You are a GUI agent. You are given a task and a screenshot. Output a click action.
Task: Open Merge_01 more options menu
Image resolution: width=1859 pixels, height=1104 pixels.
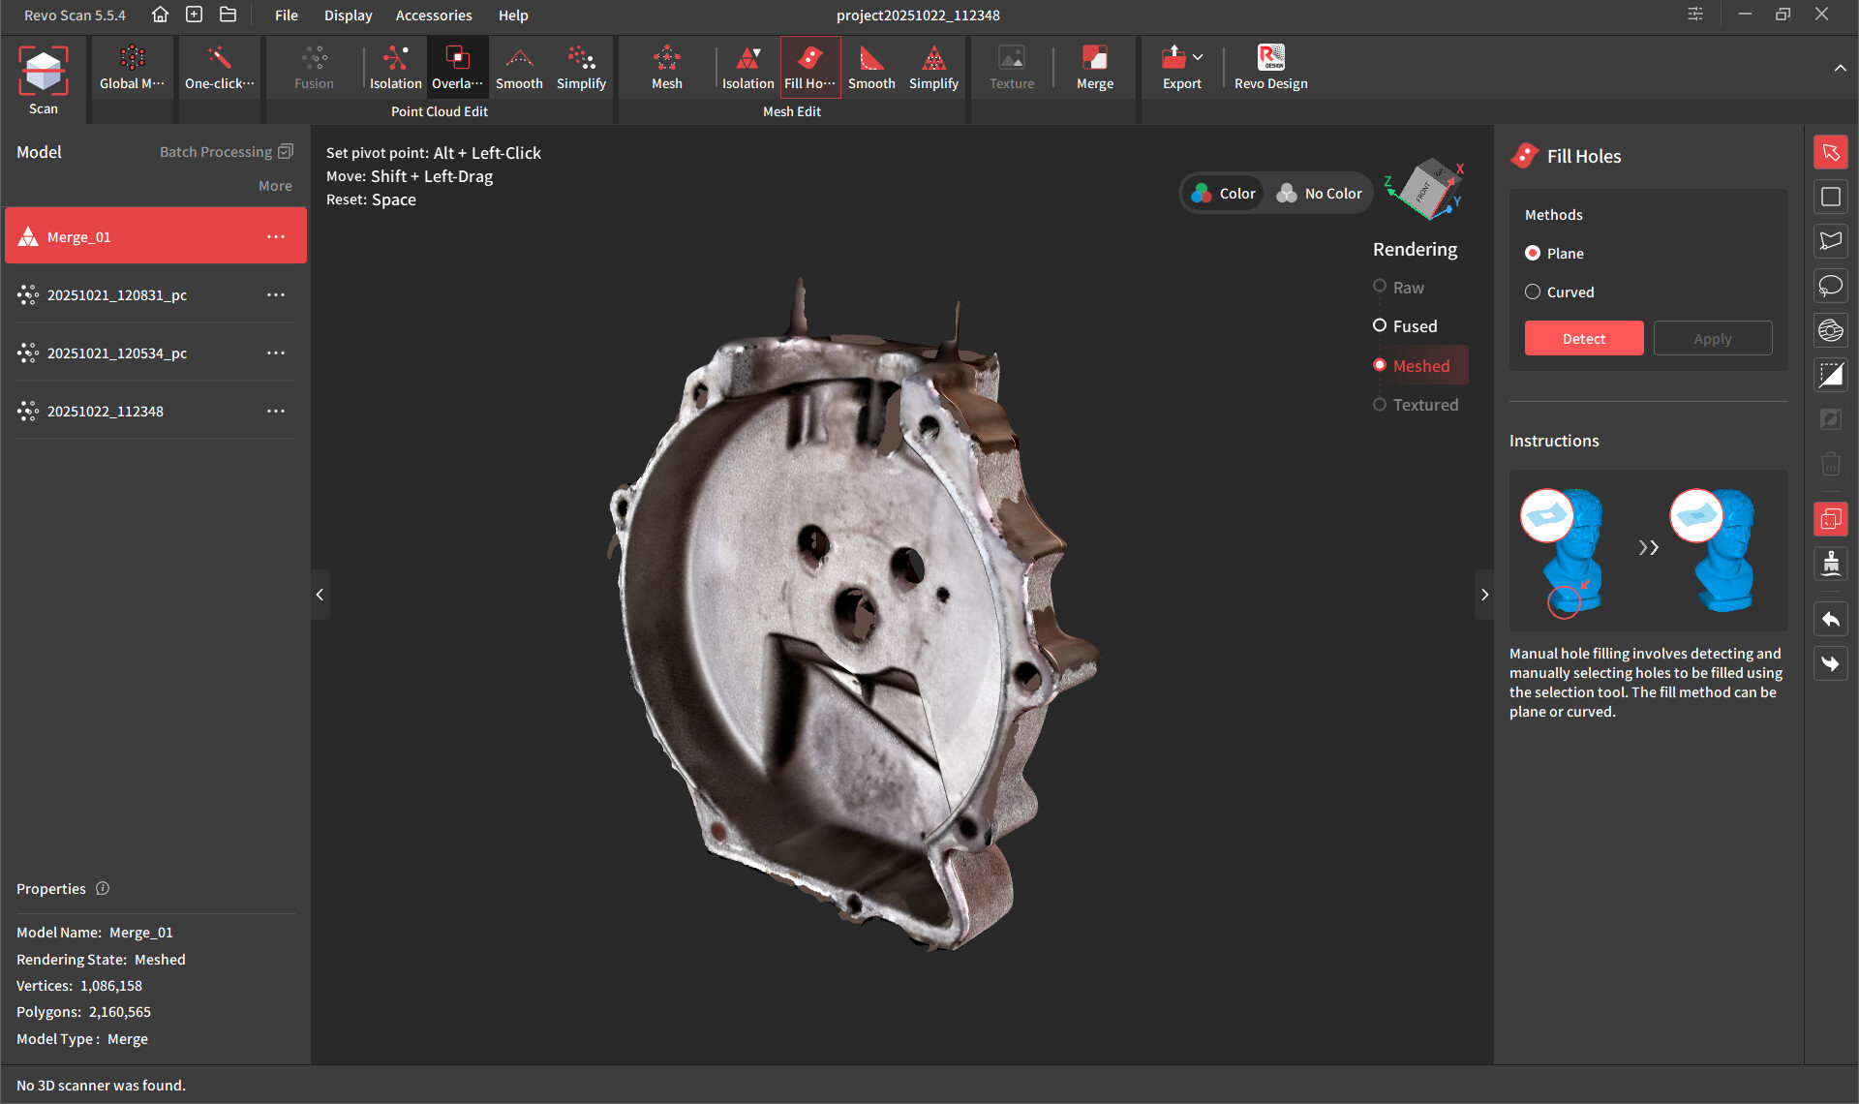[x=276, y=237]
